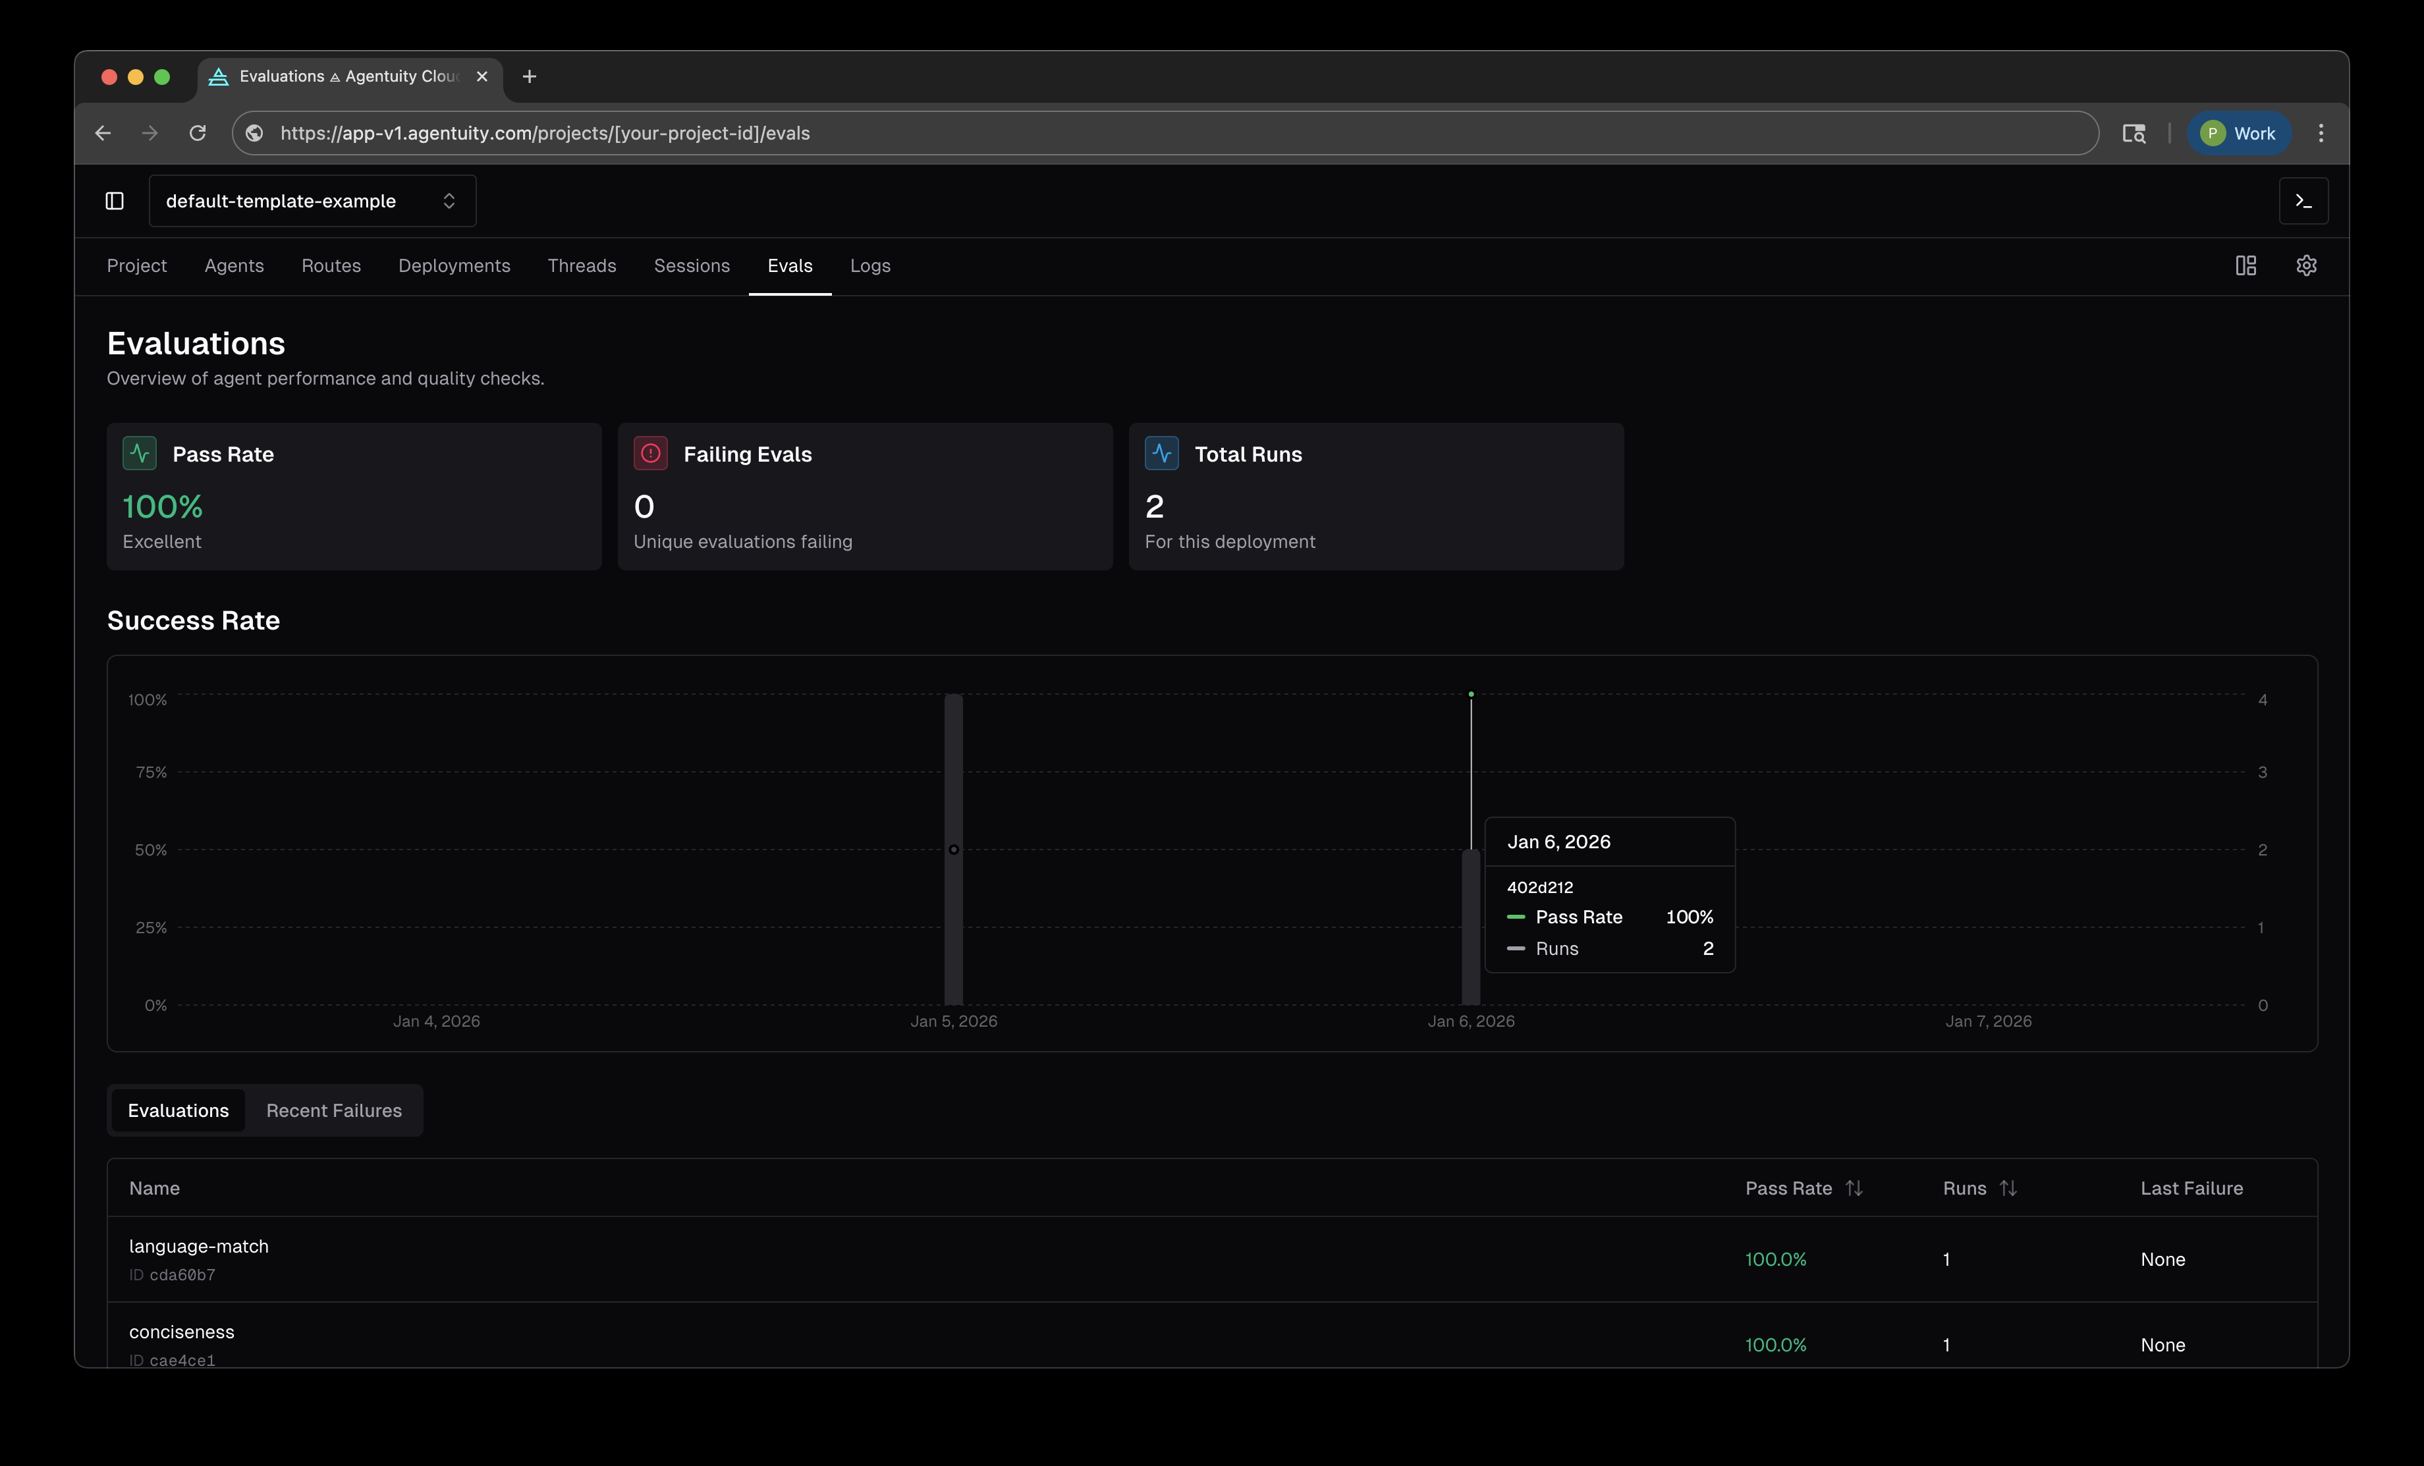
Task: Open the Deployments tab
Action: [x=454, y=265]
